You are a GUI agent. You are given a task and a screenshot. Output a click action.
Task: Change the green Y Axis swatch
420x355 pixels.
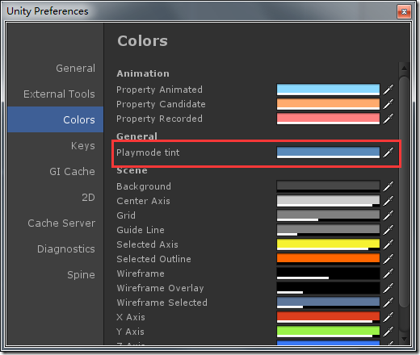328,332
